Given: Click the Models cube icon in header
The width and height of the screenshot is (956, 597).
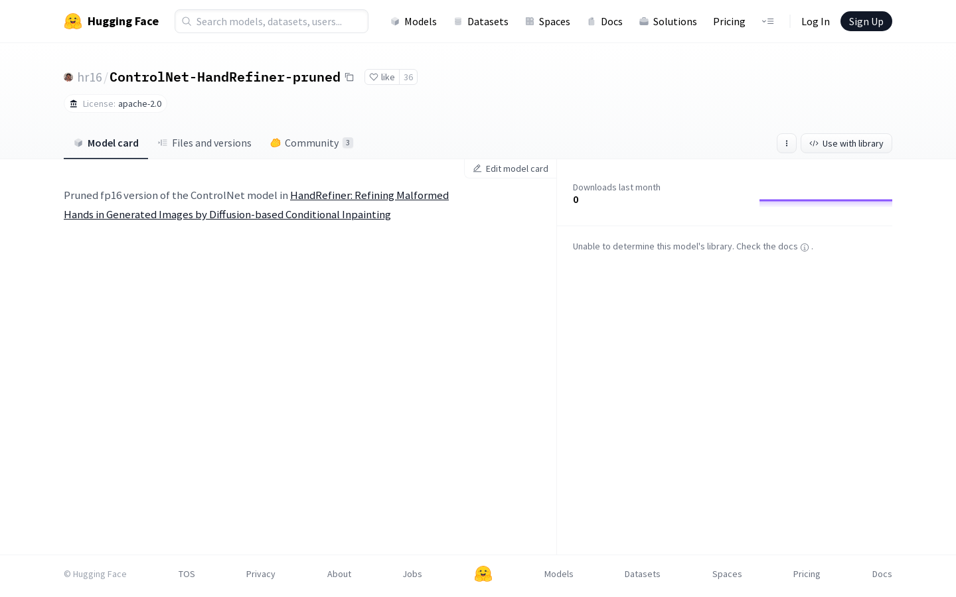Looking at the screenshot, I should click(395, 21).
